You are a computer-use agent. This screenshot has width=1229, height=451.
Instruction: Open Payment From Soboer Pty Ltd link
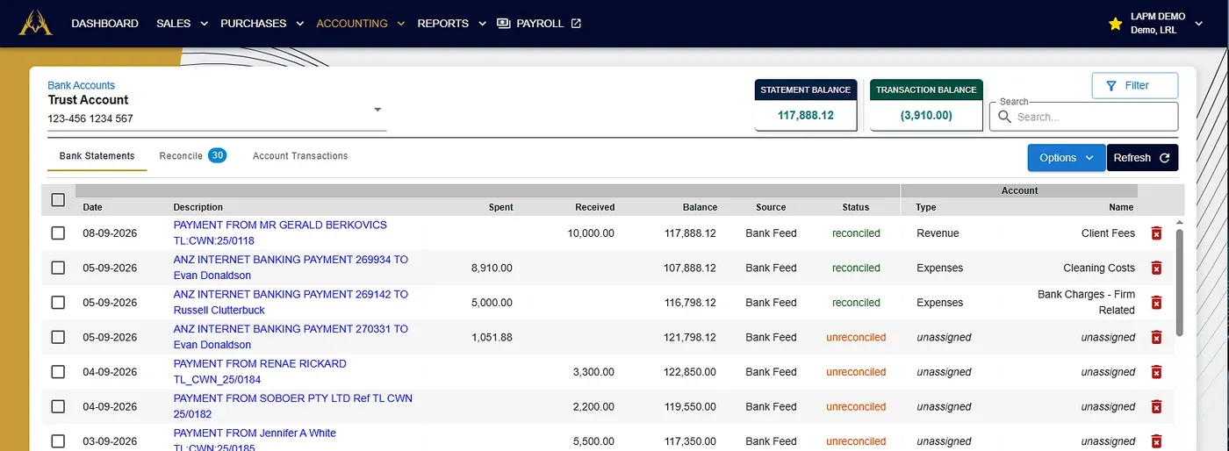tap(293, 405)
